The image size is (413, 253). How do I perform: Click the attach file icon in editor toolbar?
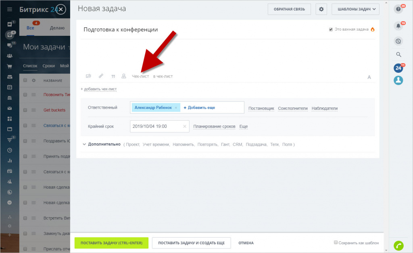[88, 76]
